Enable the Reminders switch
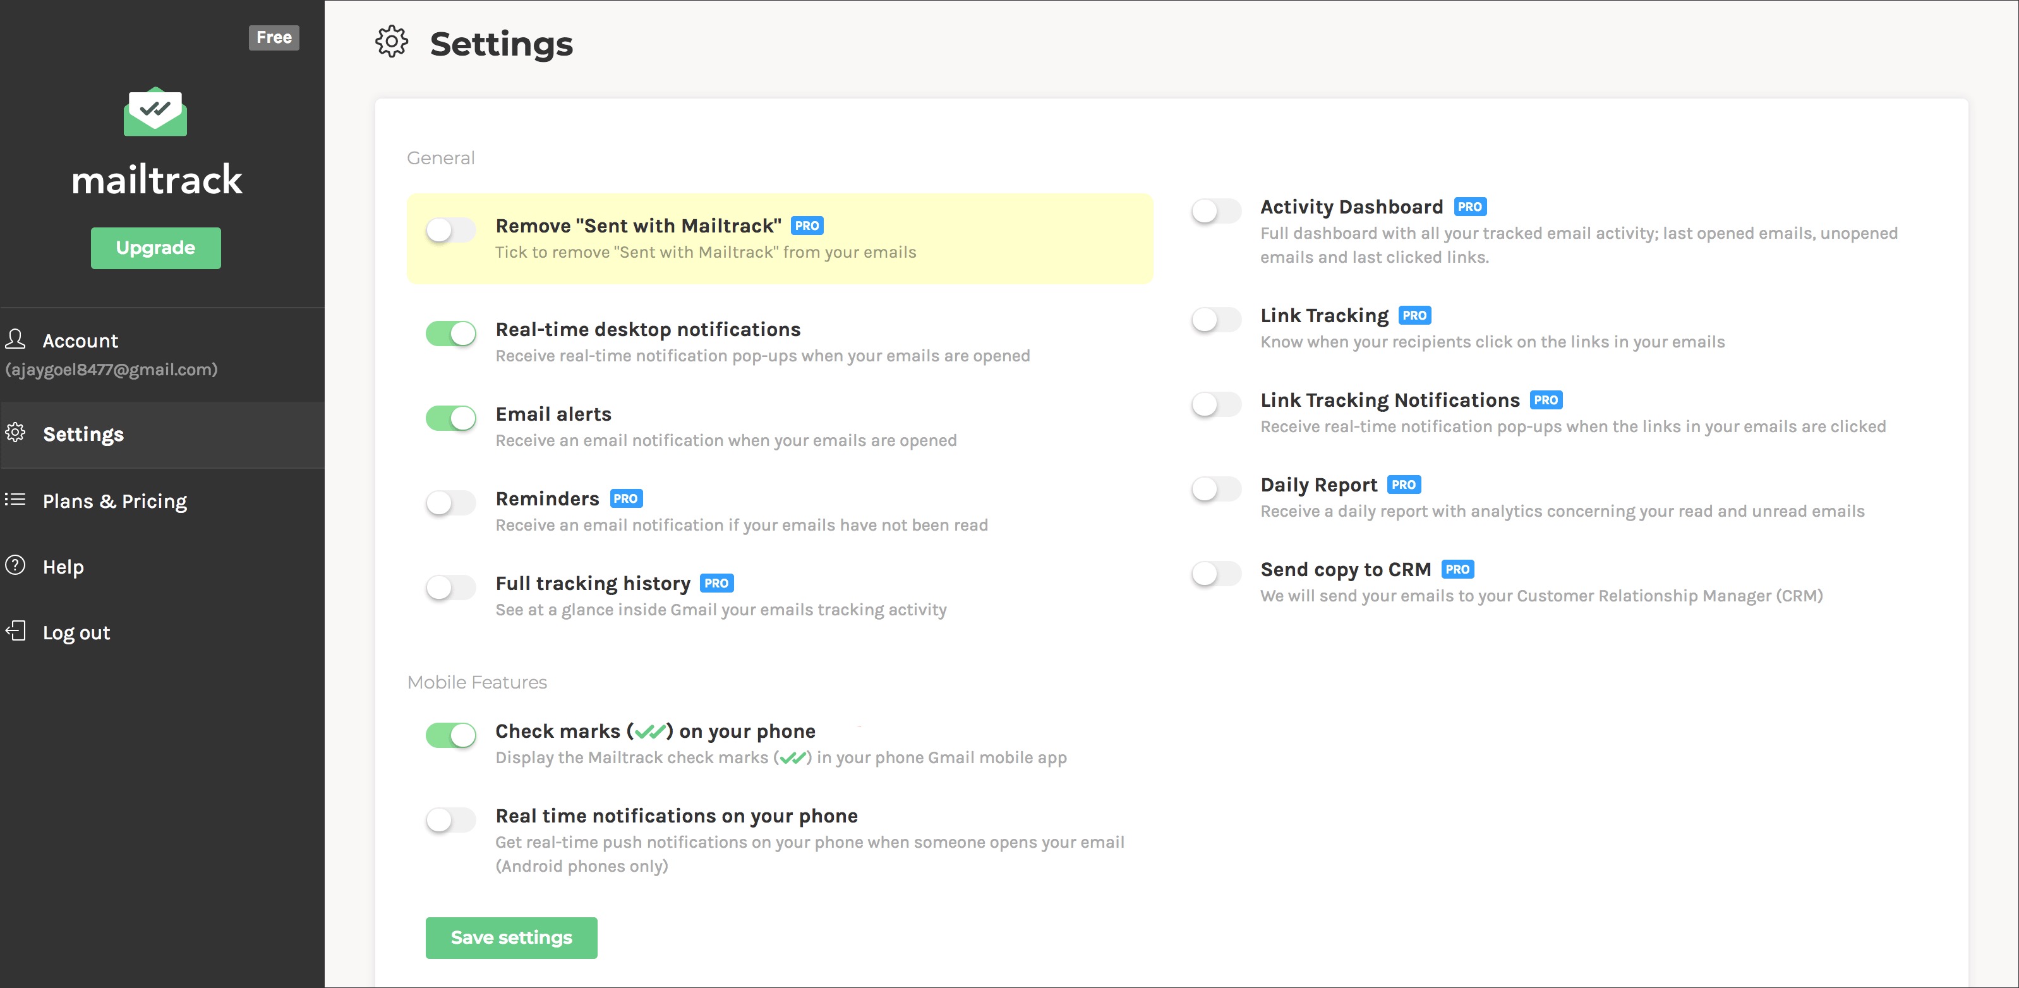 pyautogui.click(x=450, y=503)
